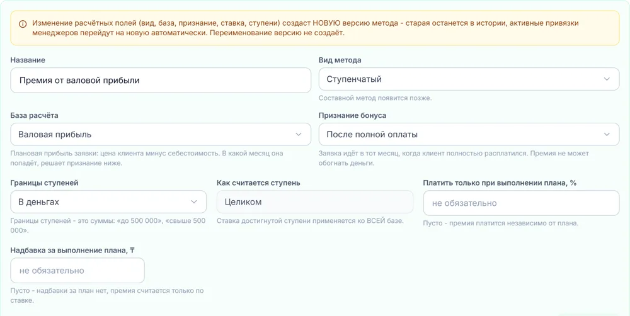Click the Платить только при выполнении плана input
The height and width of the screenshot is (316, 630).
pos(521,203)
